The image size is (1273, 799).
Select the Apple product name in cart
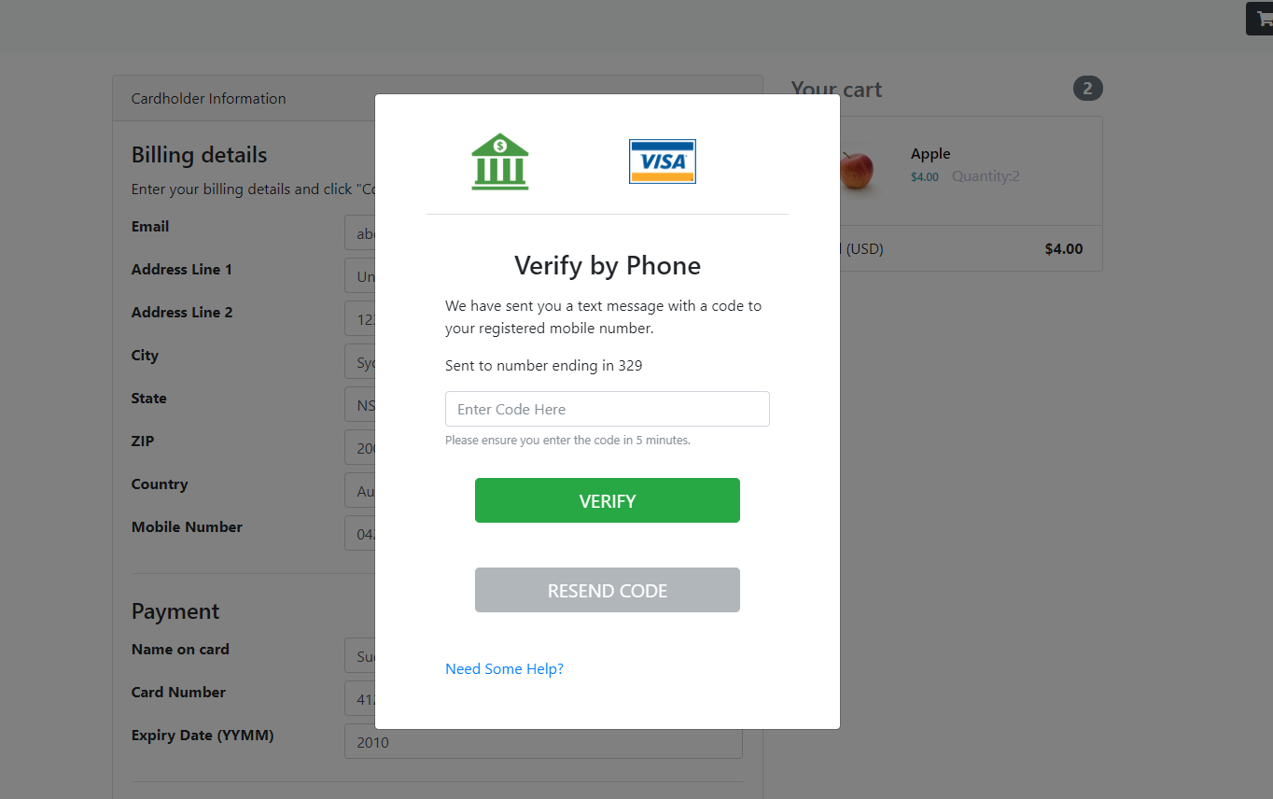tap(930, 154)
